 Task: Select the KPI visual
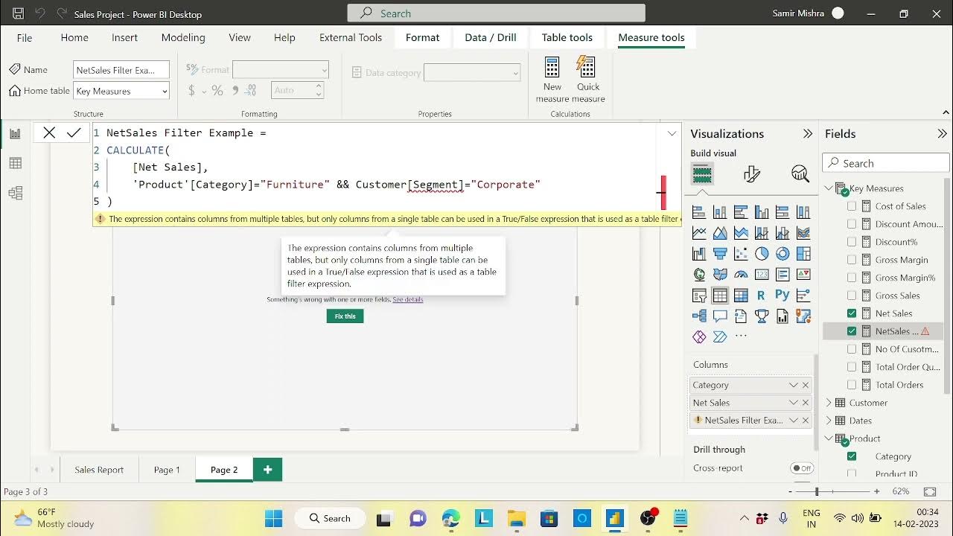tap(803, 275)
